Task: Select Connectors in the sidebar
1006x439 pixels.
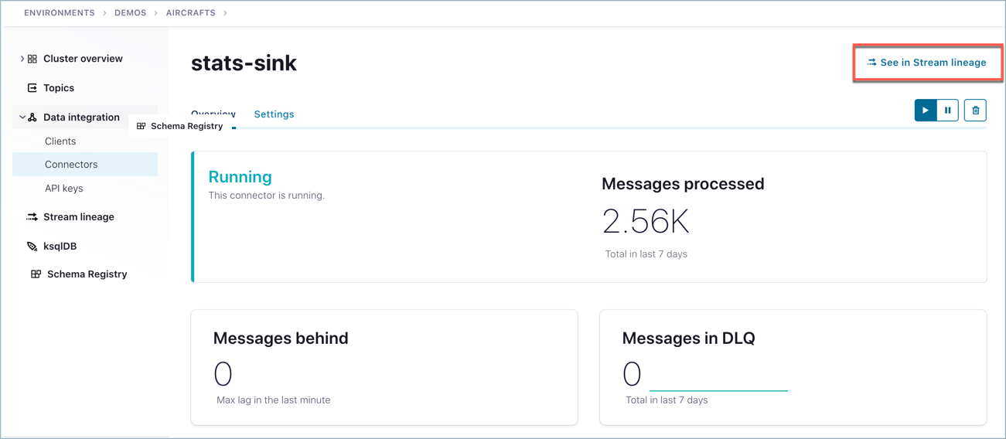Action: pyautogui.click(x=71, y=165)
